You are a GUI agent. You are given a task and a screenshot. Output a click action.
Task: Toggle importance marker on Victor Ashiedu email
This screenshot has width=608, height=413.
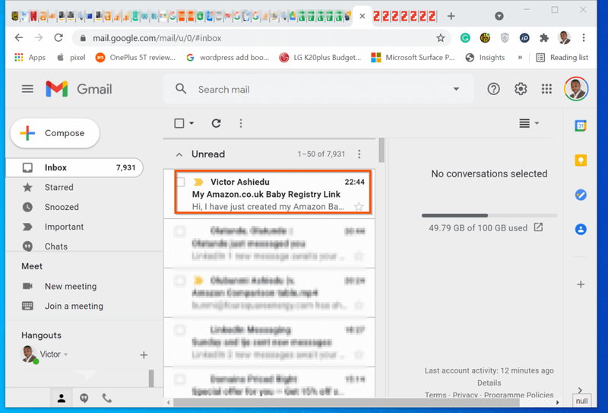pyautogui.click(x=198, y=182)
